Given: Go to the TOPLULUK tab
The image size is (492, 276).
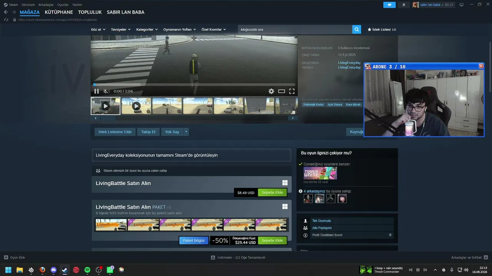Looking at the screenshot, I should pyautogui.click(x=90, y=12).
